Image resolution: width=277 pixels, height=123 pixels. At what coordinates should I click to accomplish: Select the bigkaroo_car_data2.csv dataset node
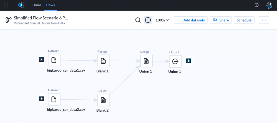coord(54,99)
